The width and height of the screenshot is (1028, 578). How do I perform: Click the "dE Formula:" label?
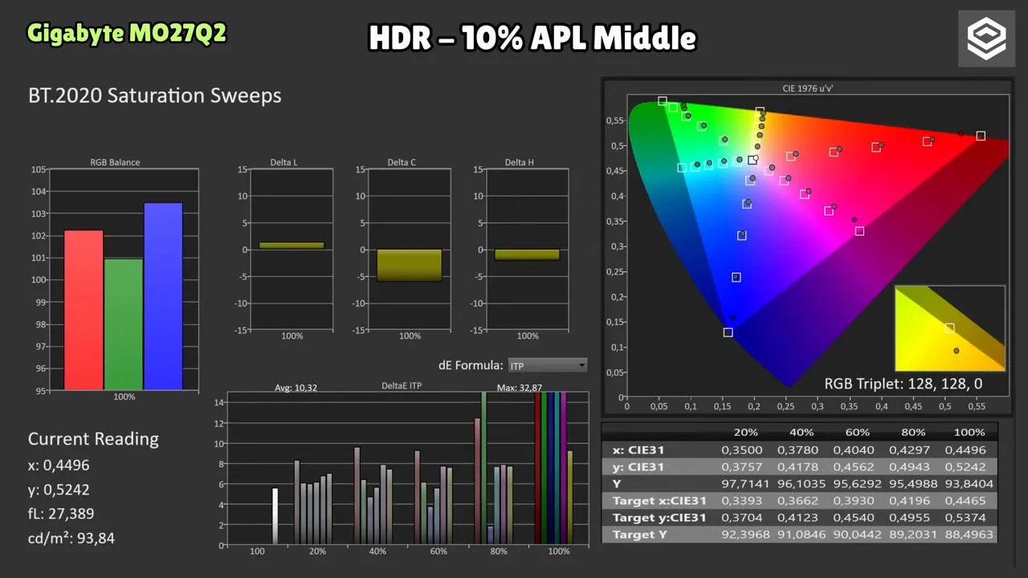click(x=471, y=365)
